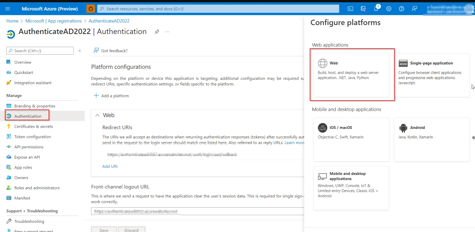Click the sidebar Search (Ctrl+/) box

pos(40,51)
